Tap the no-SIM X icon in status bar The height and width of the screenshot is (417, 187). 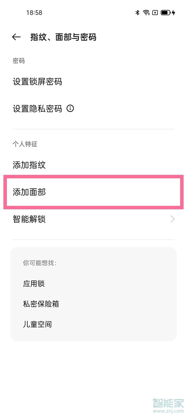pyautogui.click(x=155, y=13)
